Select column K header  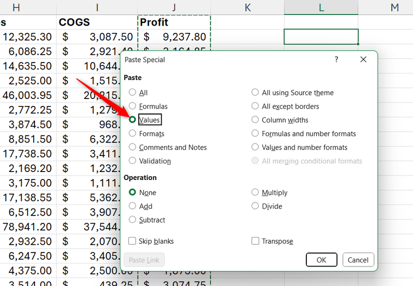(248, 7)
